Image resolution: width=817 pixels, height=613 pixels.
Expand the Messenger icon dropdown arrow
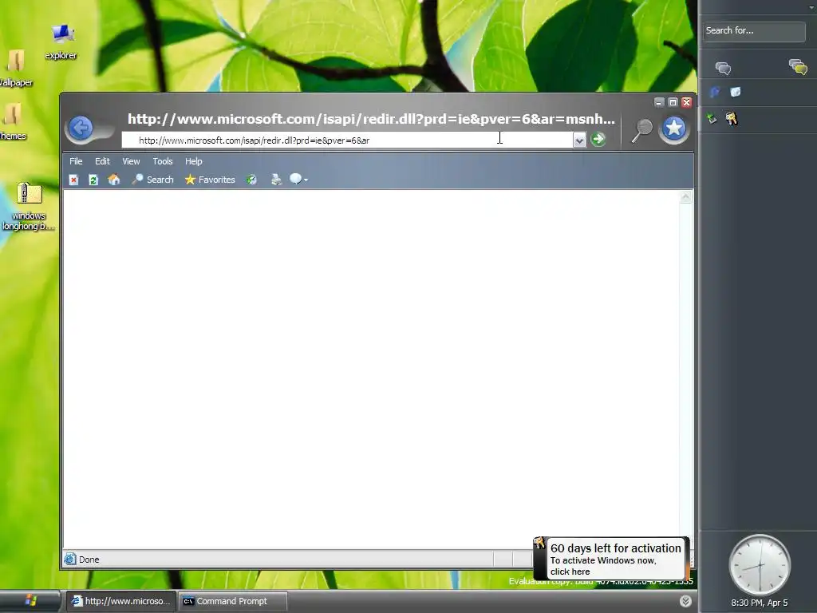click(x=306, y=180)
